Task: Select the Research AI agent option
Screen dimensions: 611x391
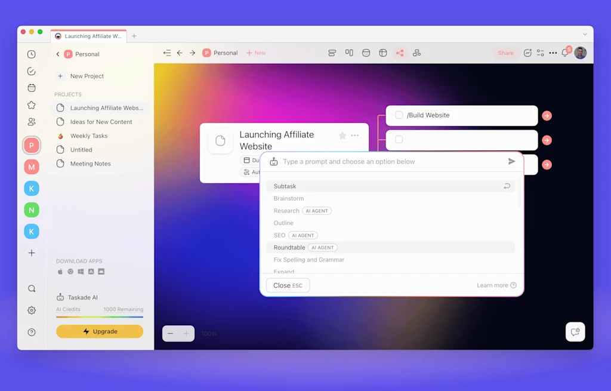Action: [390, 211]
